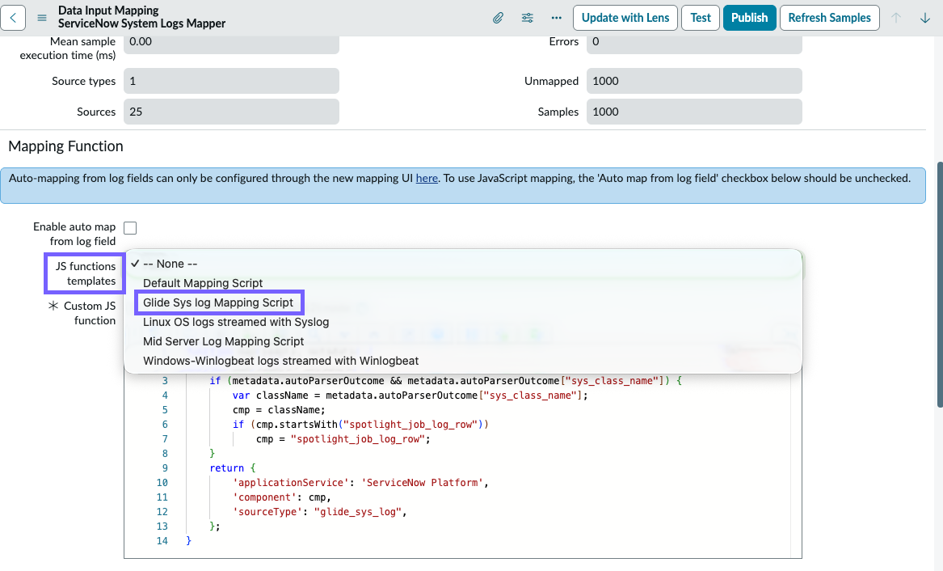
Task: Click code line with cmp.startsWith condition
Action: pyautogui.click(x=360, y=424)
